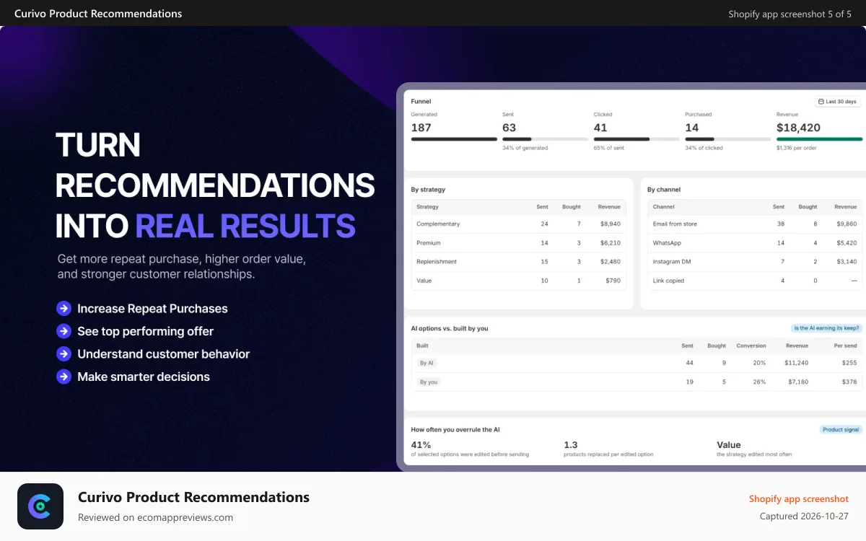Click the Conversion column header
The image size is (866, 541).
click(x=751, y=346)
